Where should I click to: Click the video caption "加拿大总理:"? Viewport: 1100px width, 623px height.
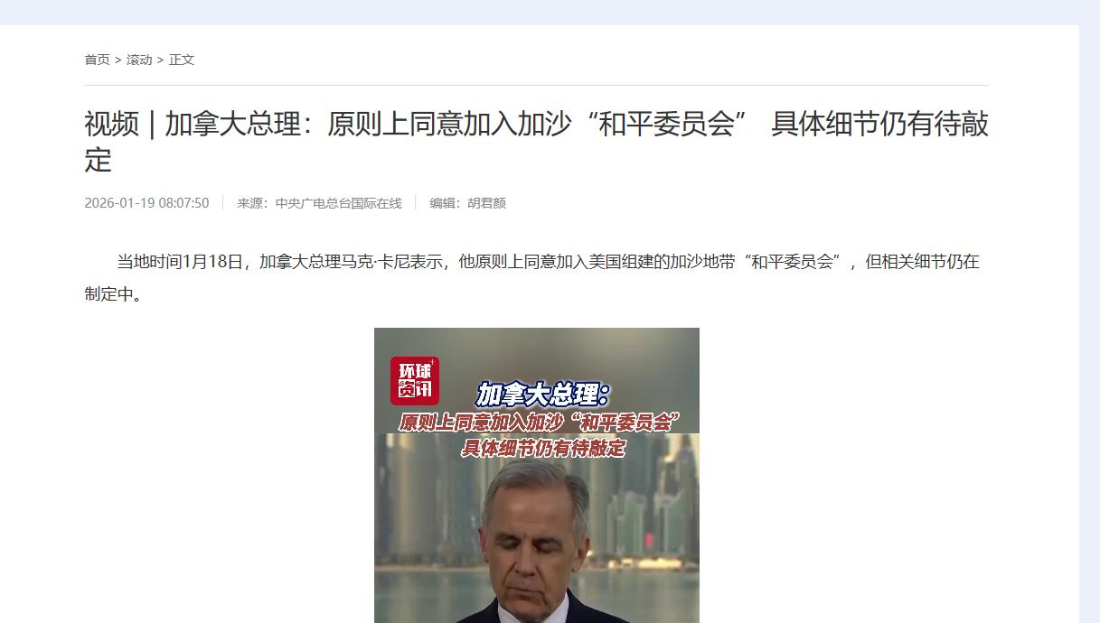click(543, 395)
